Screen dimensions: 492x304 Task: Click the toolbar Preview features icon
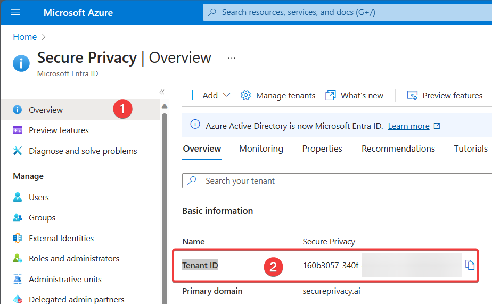[412, 95]
